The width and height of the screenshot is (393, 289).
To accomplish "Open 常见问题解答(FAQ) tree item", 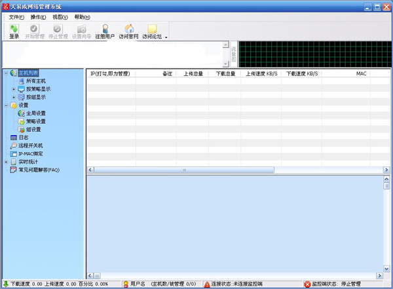I will 39,170.
